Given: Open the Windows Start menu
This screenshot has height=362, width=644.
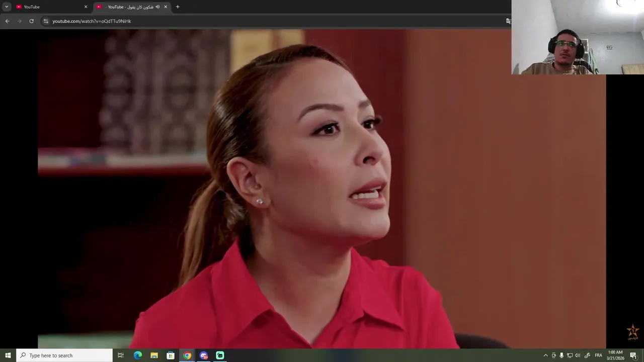Looking at the screenshot, I should 8,355.
